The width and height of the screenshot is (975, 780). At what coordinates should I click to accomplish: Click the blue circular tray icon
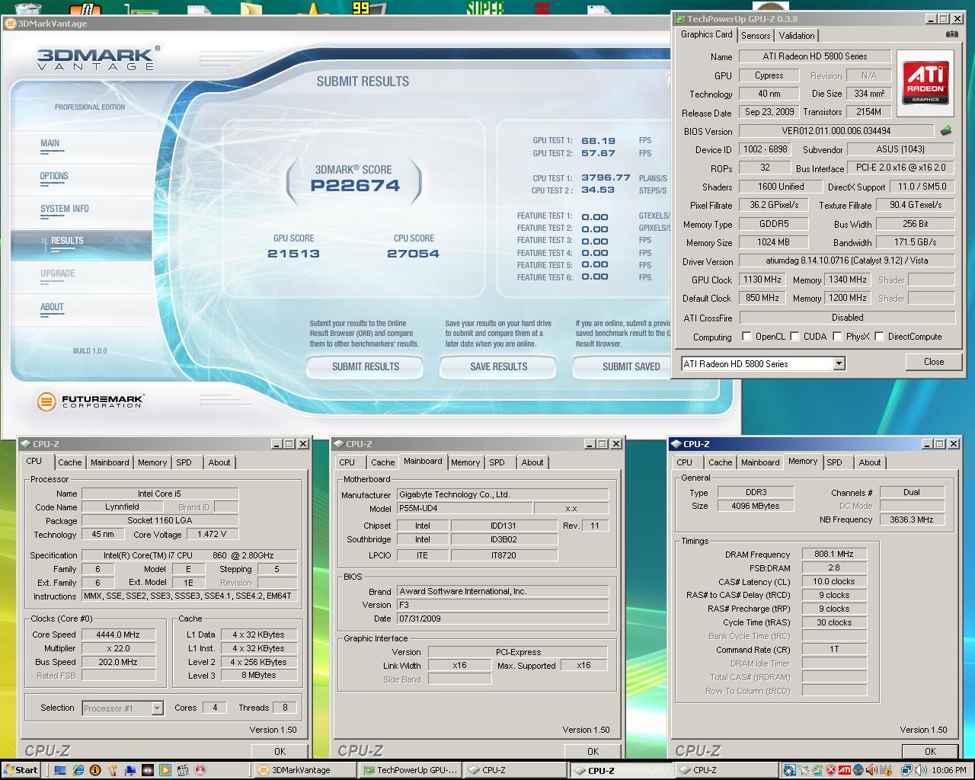coord(789,771)
